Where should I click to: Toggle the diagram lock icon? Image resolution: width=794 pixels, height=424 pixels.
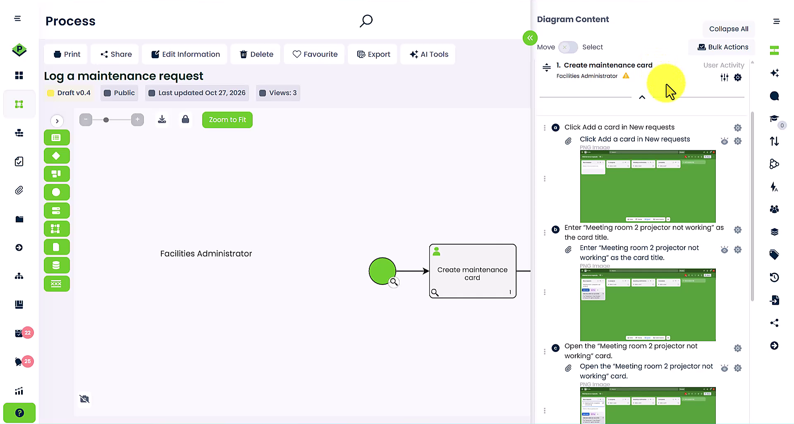[x=186, y=119]
